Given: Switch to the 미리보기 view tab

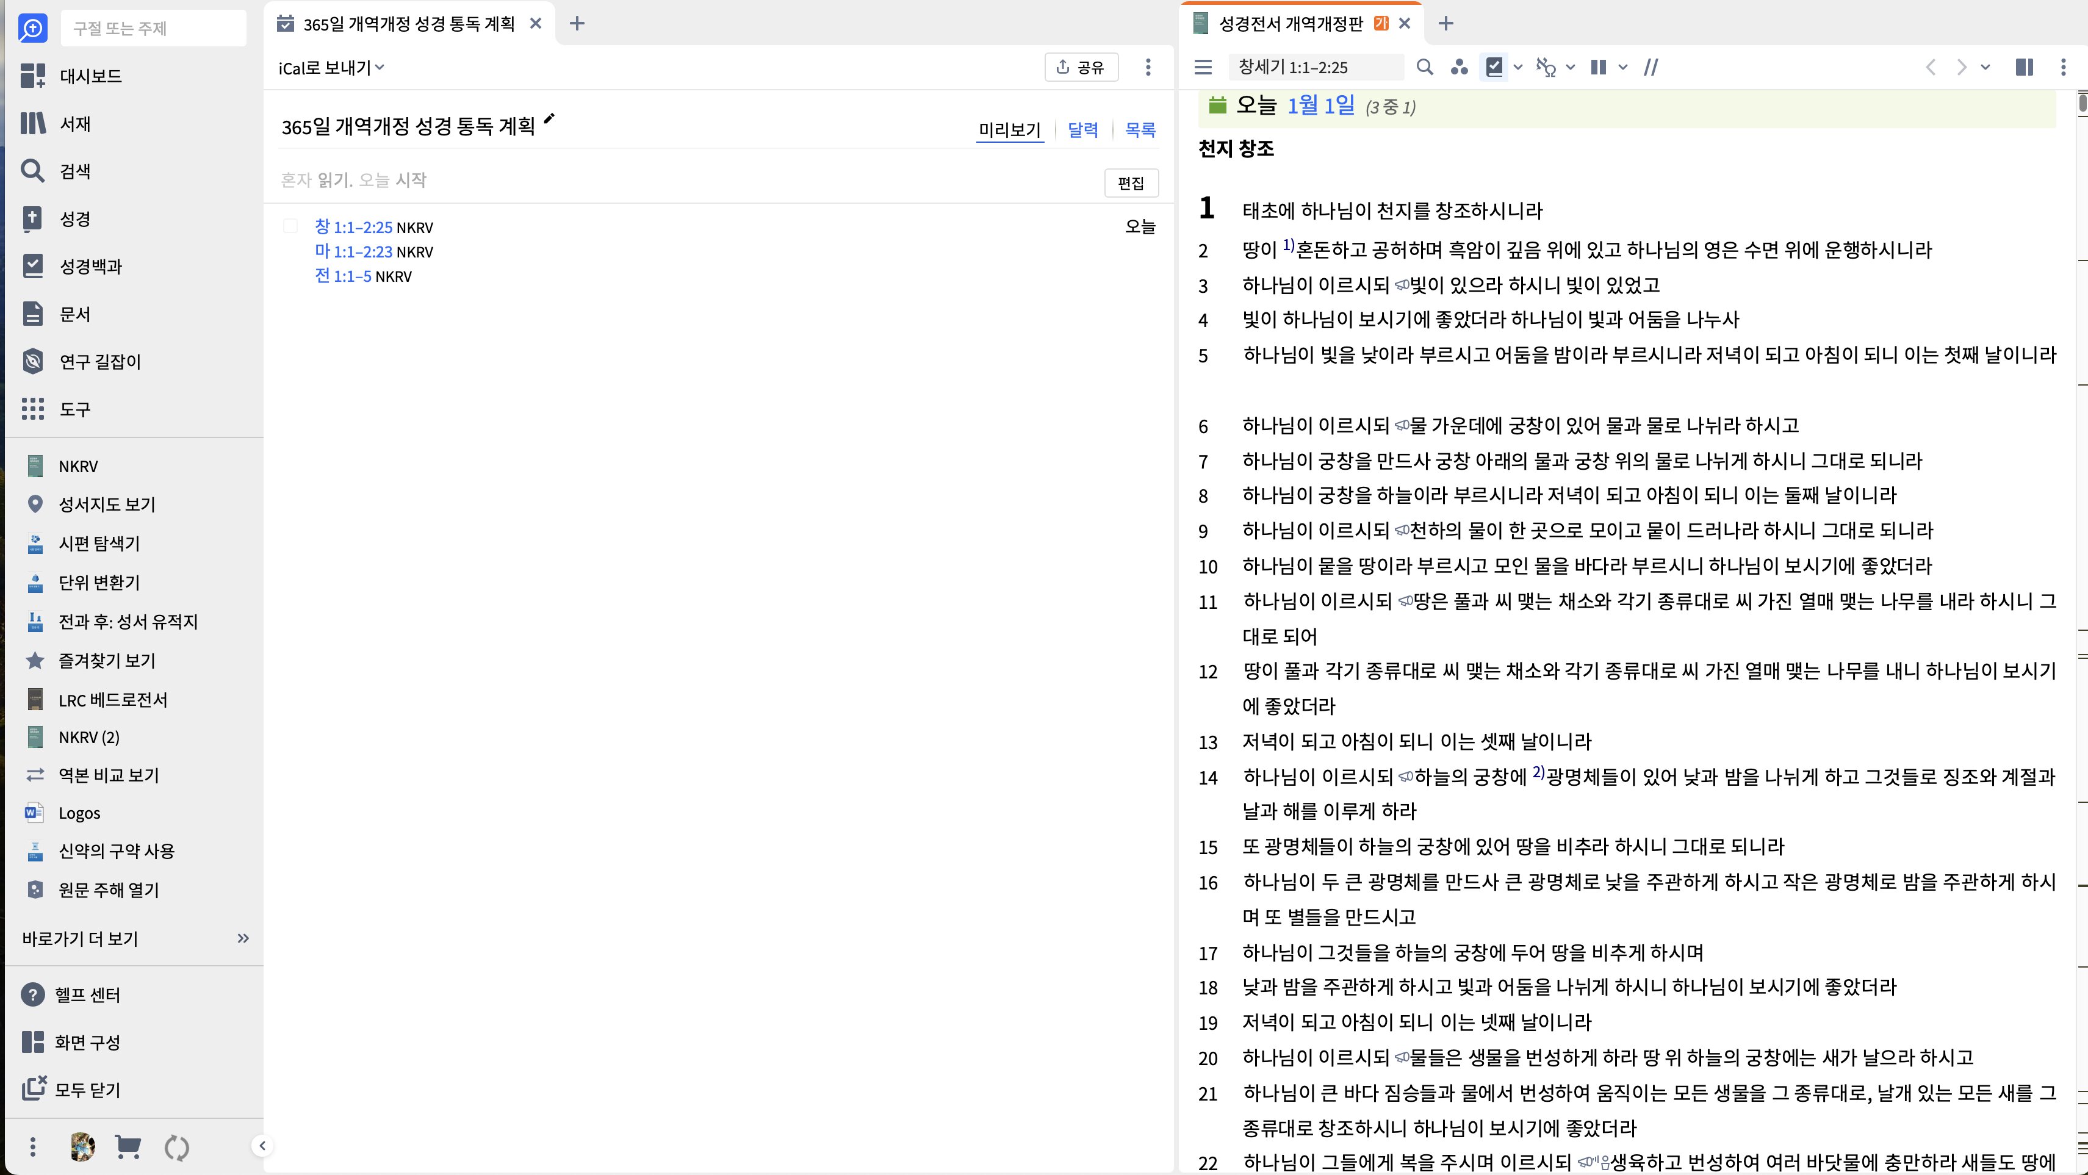Looking at the screenshot, I should [1009, 130].
